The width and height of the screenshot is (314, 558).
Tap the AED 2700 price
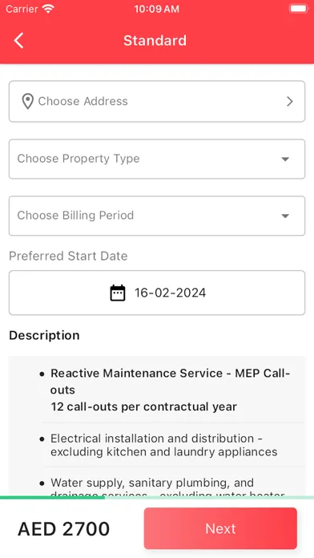pyautogui.click(x=63, y=529)
